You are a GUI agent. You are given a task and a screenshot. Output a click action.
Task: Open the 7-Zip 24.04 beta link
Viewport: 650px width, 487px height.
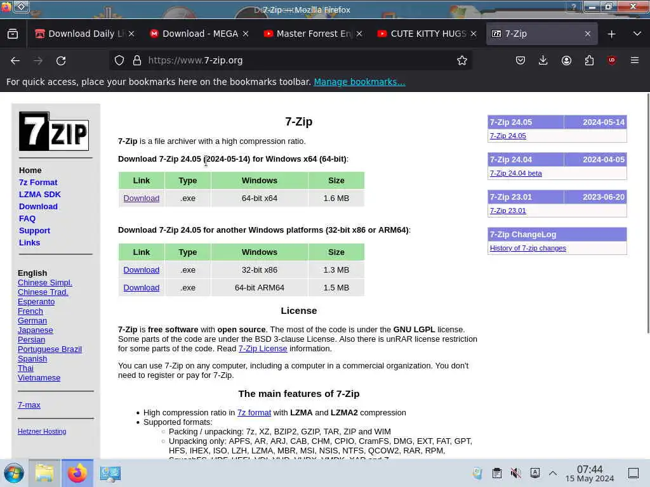(x=515, y=173)
